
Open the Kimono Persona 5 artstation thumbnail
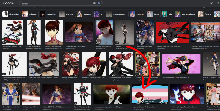click(105, 32)
